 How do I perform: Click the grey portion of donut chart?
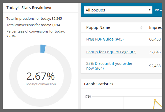[x=40, y=103]
